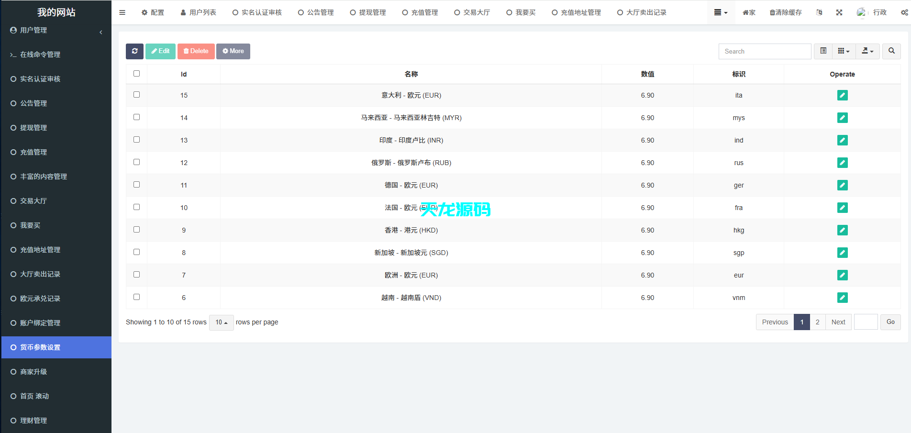Click the home icon labeled 家
911x433 pixels.
pyautogui.click(x=748, y=12)
